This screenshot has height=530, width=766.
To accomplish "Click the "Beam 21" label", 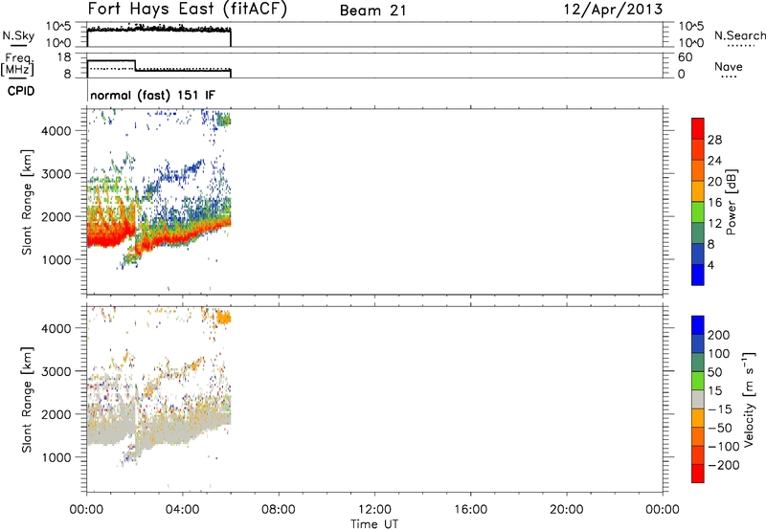I will tap(372, 11).
